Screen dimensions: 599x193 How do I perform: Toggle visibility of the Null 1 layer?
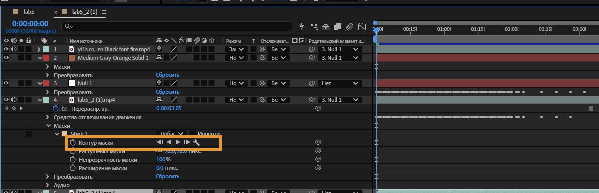(x=6, y=83)
